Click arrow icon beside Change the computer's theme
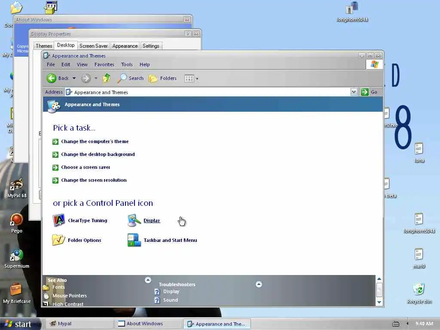 coord(55,142)
